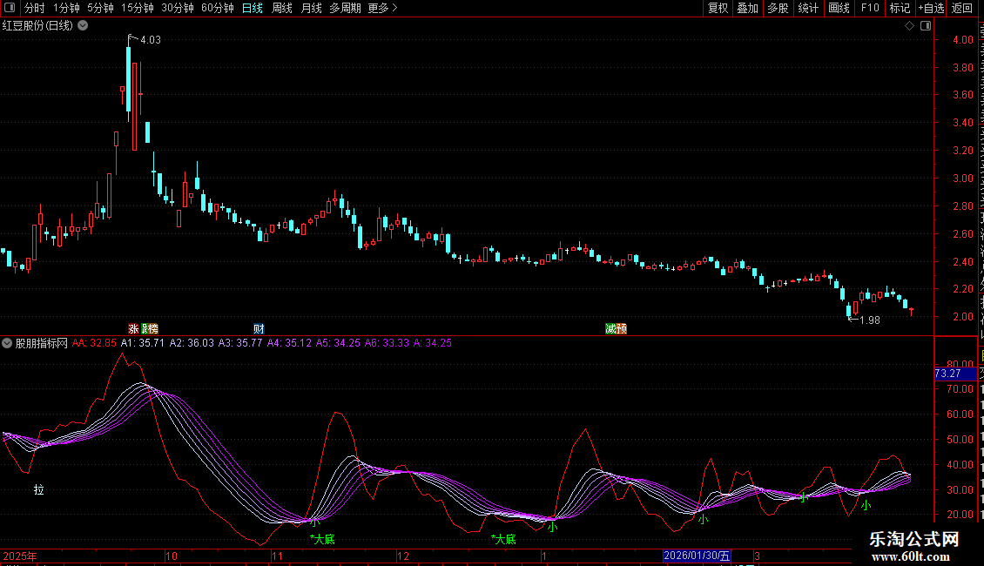Click the 复权 adjustment button
Viewport: 984px width, 566px height.
(x=718, y=8)
